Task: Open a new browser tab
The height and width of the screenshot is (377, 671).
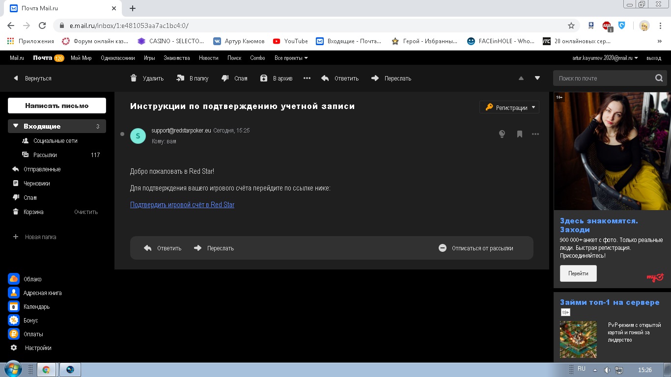Action: pyautogui.click(x=133, y=8)
